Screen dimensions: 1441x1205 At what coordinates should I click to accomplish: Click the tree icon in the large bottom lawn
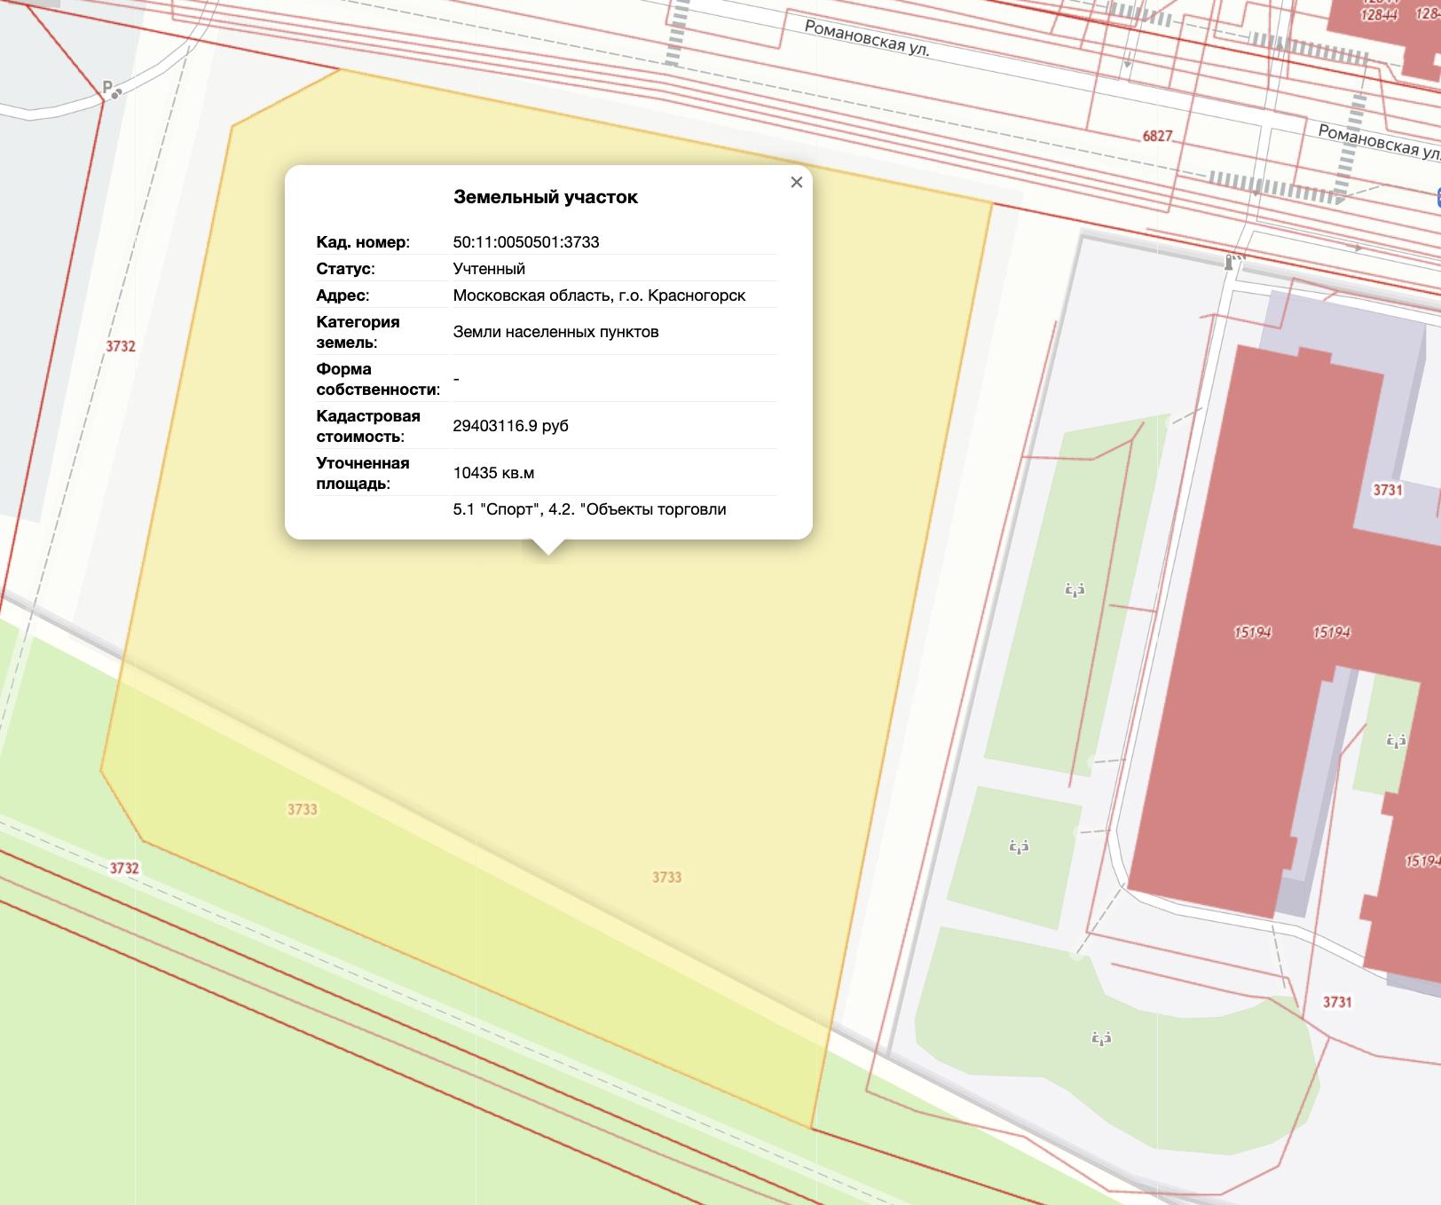pyautogui.click(x=1101, y=1036)
